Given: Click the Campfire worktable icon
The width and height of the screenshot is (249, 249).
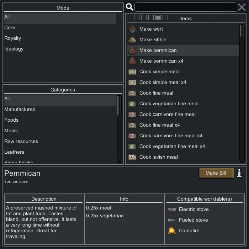Looking at the screenshot, I should click(172, 231).
